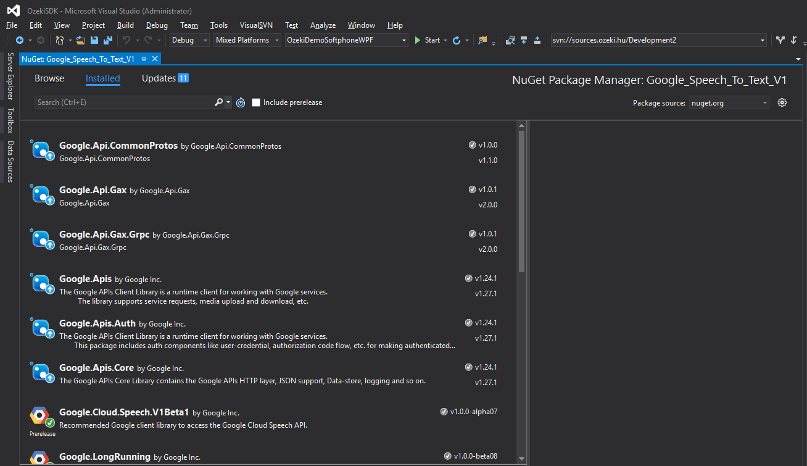Click the refresh icon beside the search box
807x466 pixels.
241,102
